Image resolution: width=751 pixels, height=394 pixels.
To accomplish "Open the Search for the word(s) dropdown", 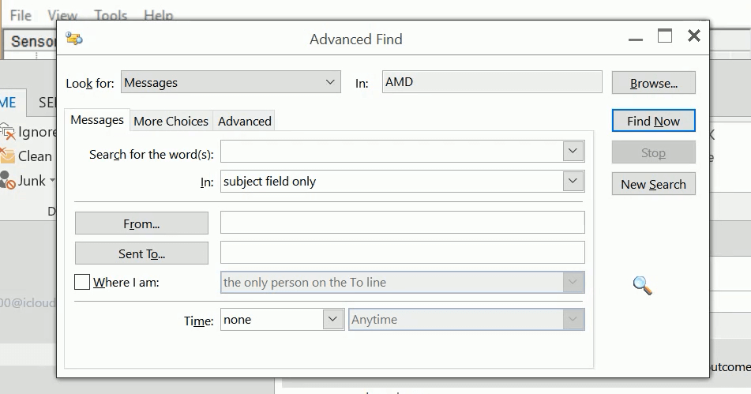I will pos(573,151).
